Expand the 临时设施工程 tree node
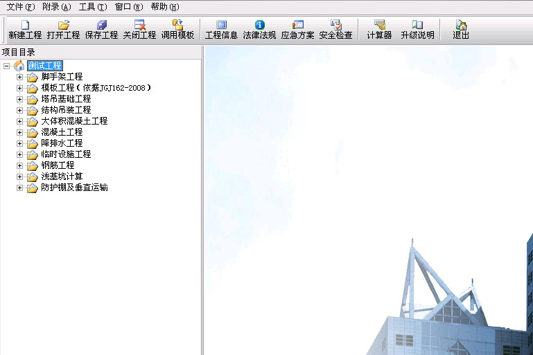The height and width of the screenshot is (355, 533). pos(19,155)
